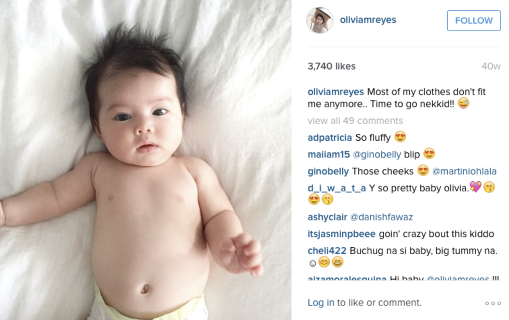Click oliviamreyes username in caption
Screen dimensions: 509x320
click(x=336, y=92)
